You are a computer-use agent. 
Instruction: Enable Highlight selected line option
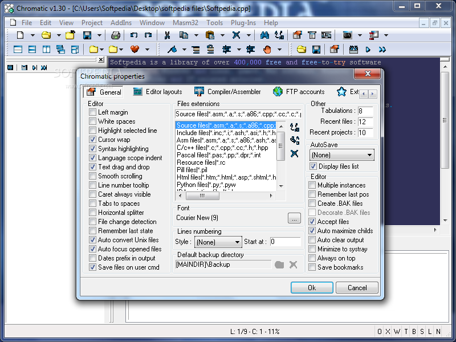click(92, 131)
